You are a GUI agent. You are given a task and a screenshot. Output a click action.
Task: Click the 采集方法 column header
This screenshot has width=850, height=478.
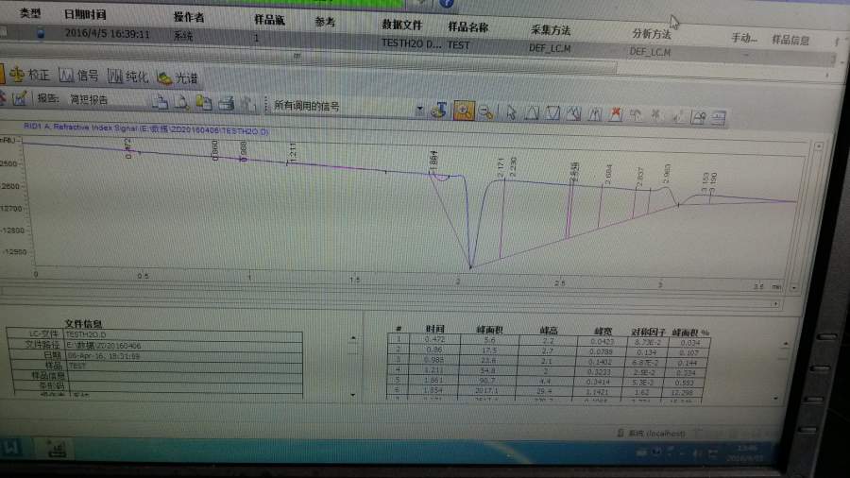pyautogui.click(x=551, y=30)
